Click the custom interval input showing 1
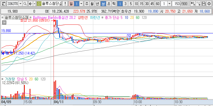 coord(164,4)
